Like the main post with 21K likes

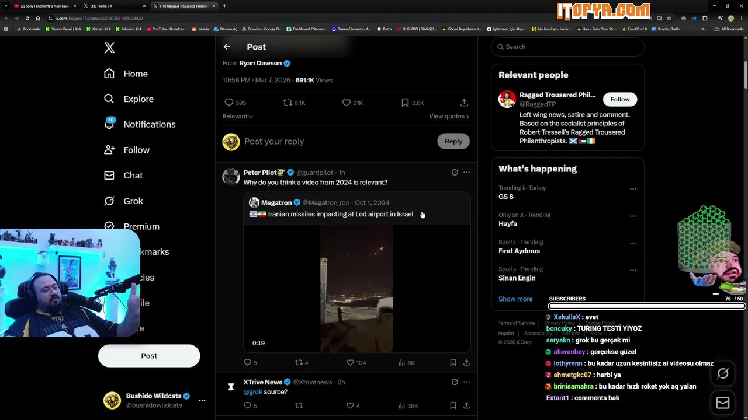point(352,103)
